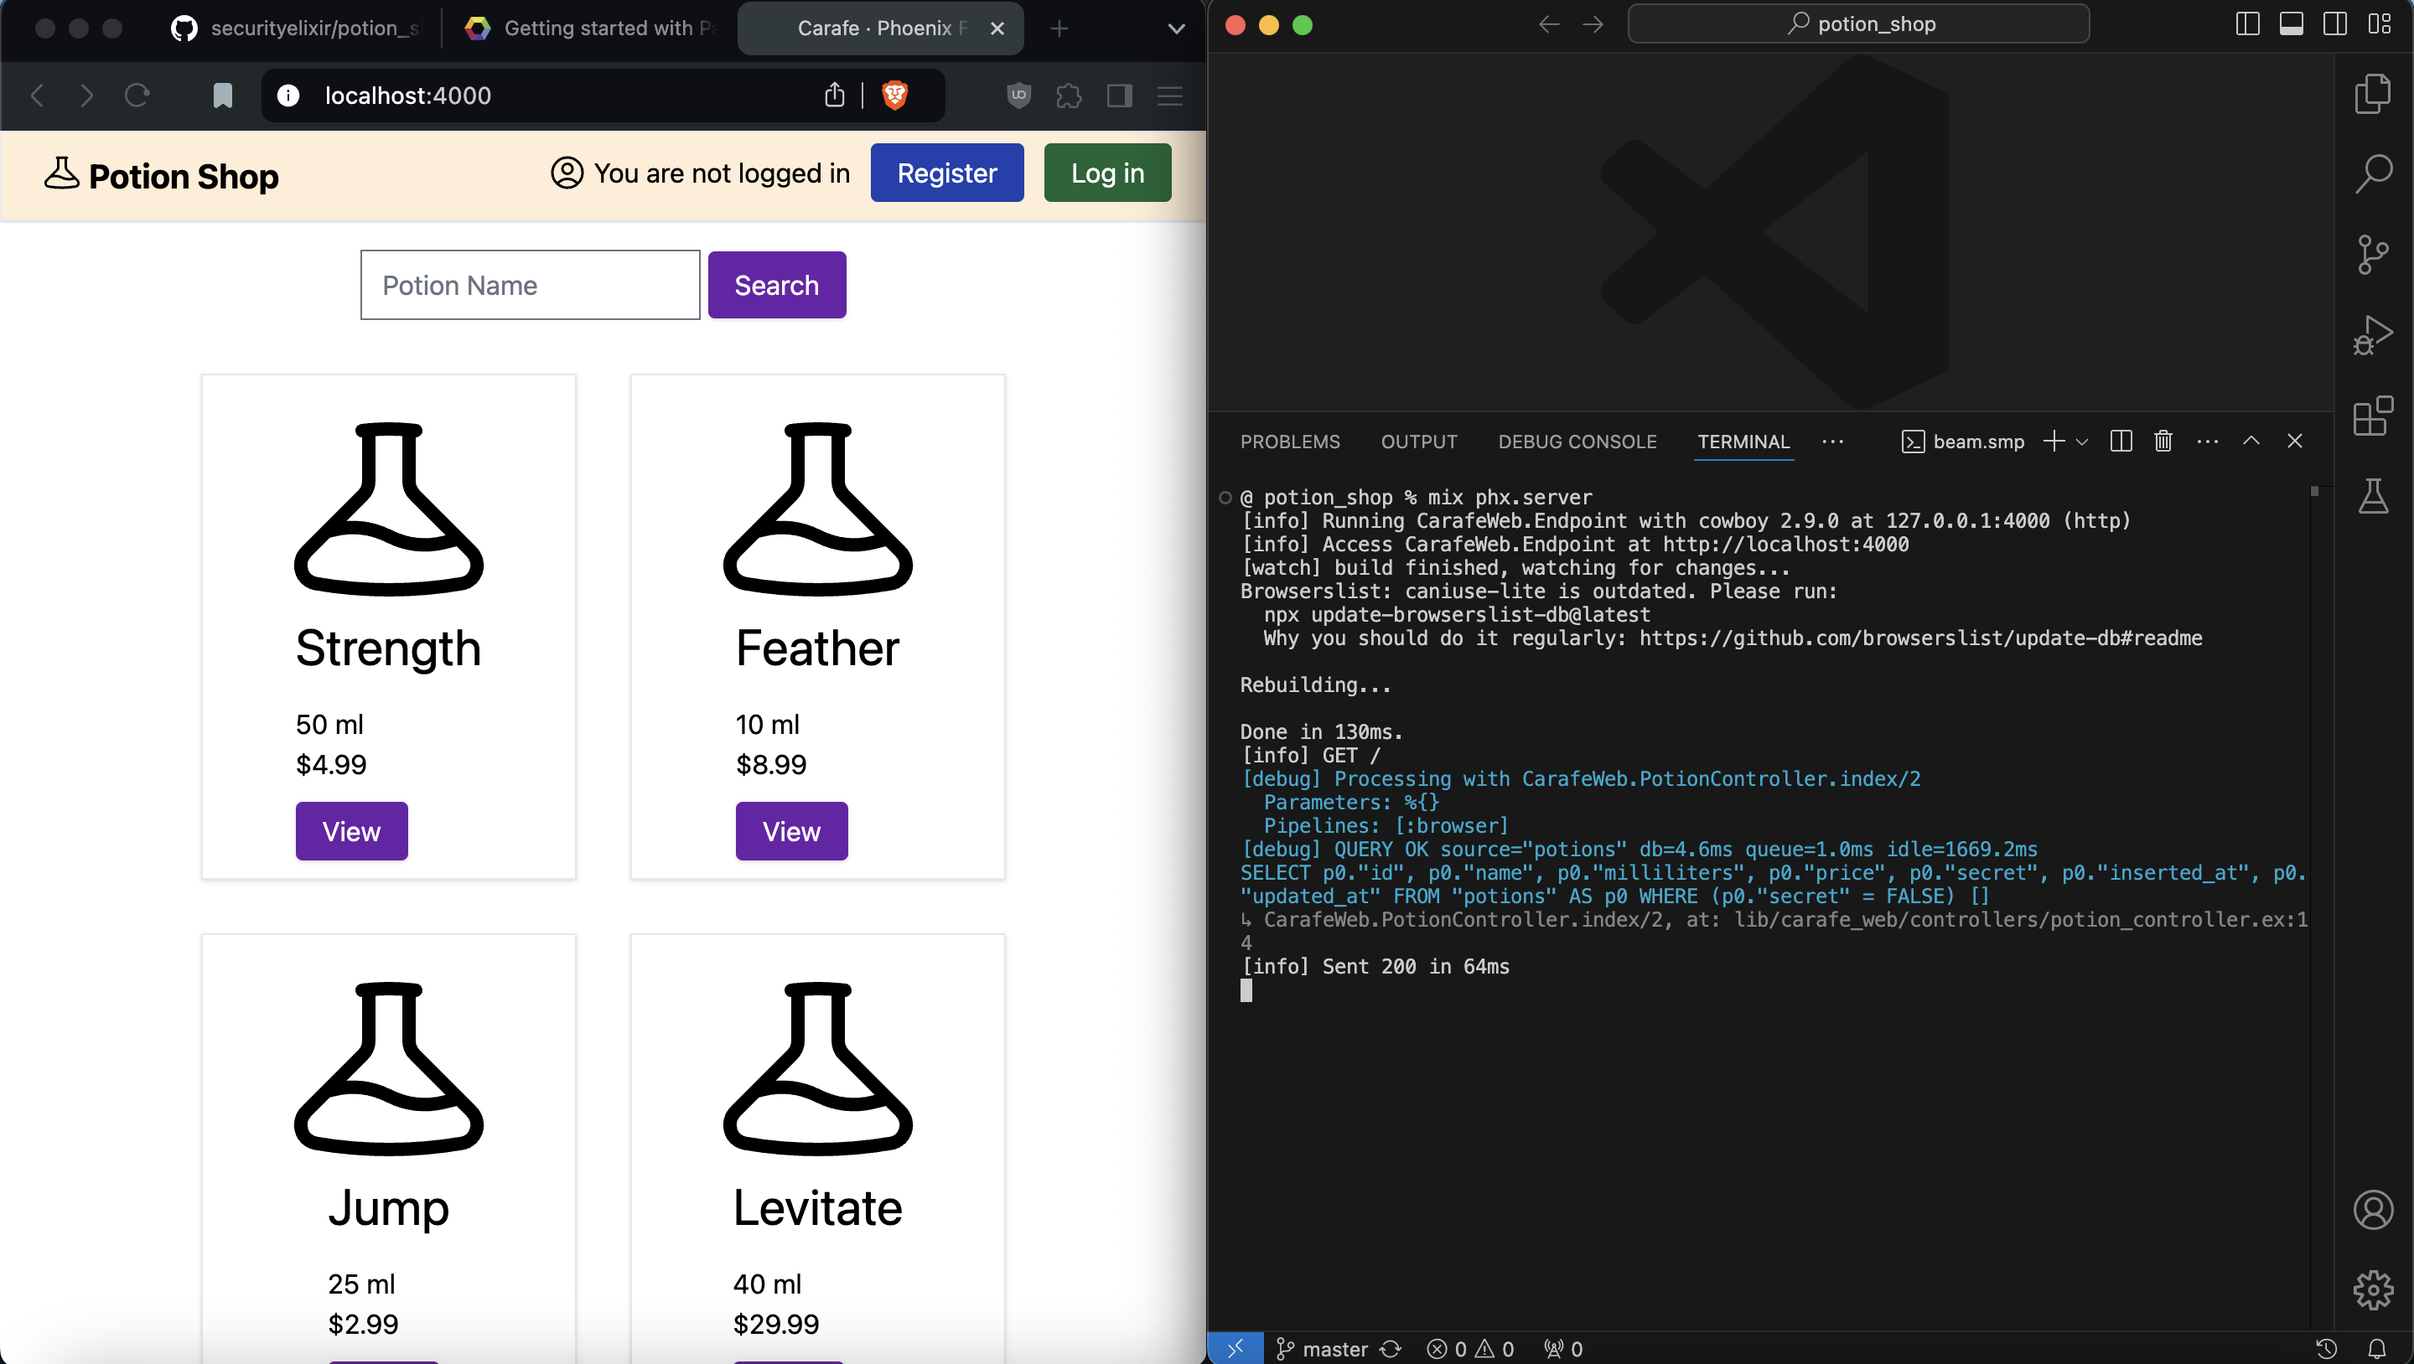Close the terminal panel
This screenshot has height=1364, width=2414.
(2294, 442)
